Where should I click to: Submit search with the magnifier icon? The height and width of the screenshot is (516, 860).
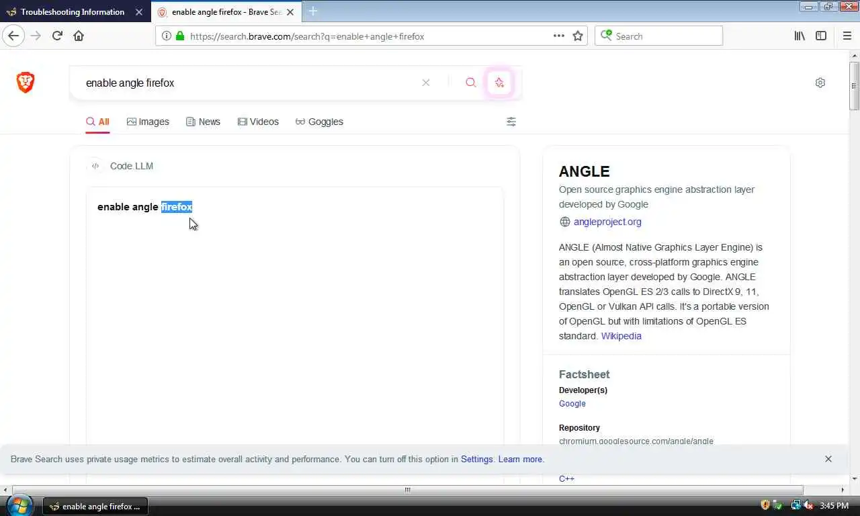pyautogui.click(x=471, y=83)
